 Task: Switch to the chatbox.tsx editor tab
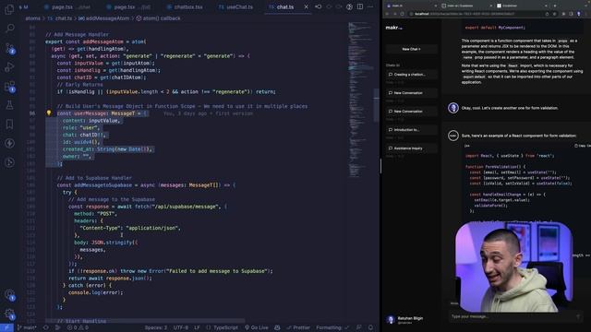tap(185, 6)
